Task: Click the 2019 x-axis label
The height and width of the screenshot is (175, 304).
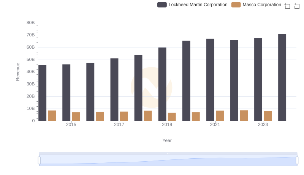Action: (x=167, y=125)
